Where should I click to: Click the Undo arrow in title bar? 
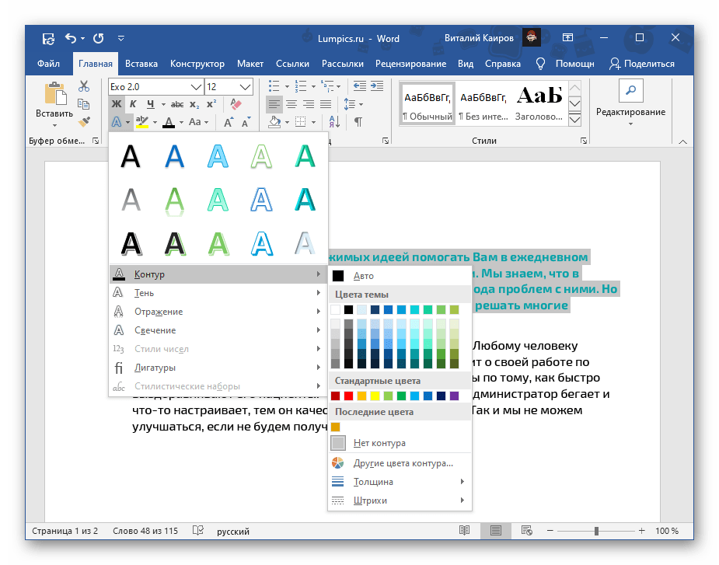(x=71, y=38)
